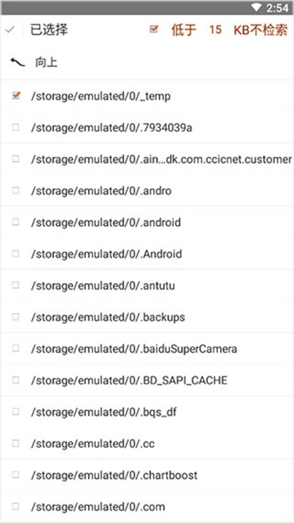Uncheck the _temp folder checkbox

[16, 95]
